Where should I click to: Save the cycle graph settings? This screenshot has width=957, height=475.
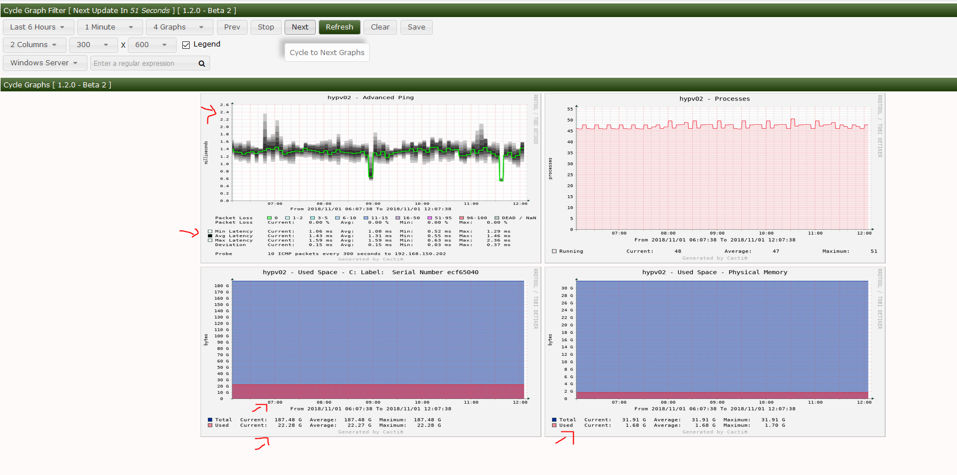[x=416, y=27]
